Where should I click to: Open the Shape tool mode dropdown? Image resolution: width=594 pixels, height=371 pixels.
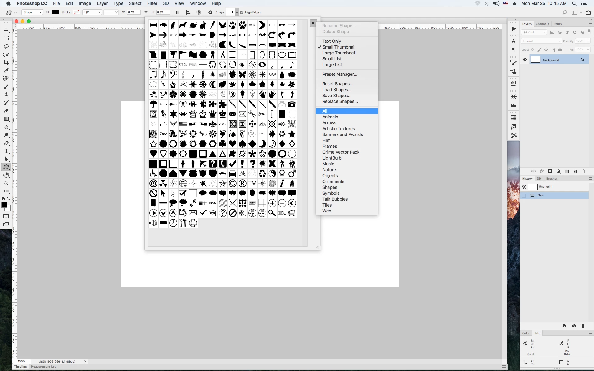pyautogui.click(x=32, y=12)
